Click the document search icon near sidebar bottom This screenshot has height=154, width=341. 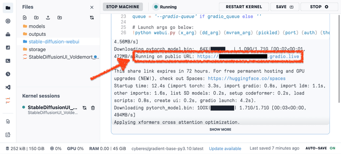click(8, 122)
